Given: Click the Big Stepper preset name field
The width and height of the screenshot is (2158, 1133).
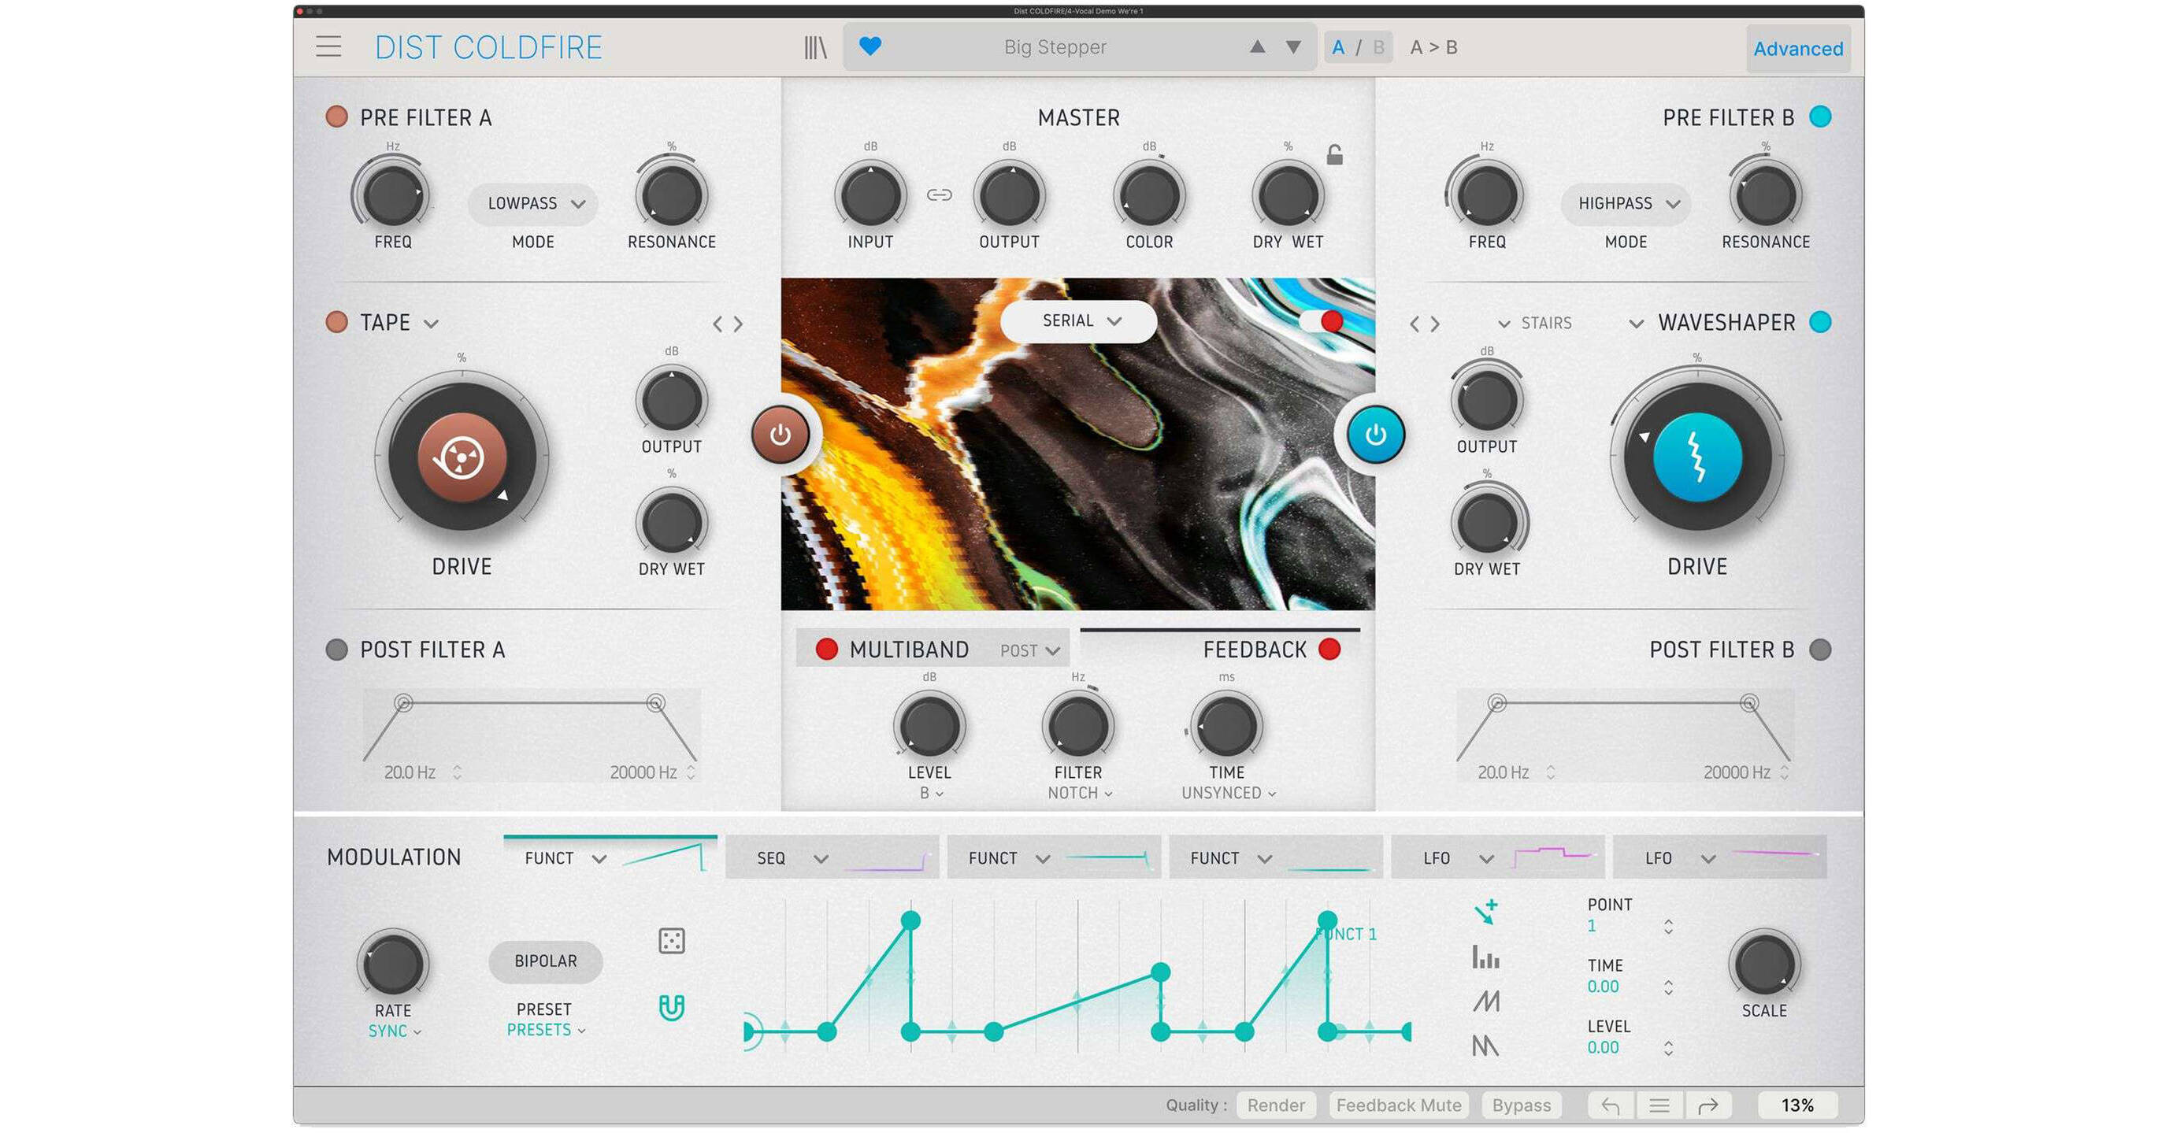Looking at the screenshot, I should pyautogui.click(x=1055, y=47).
